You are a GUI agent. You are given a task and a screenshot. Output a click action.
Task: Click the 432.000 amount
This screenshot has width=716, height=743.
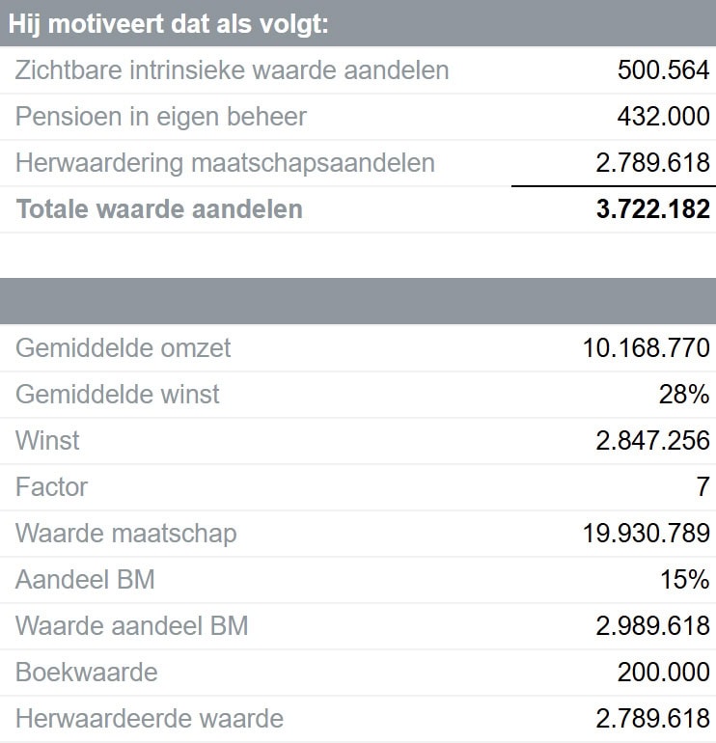click(663, 117)
